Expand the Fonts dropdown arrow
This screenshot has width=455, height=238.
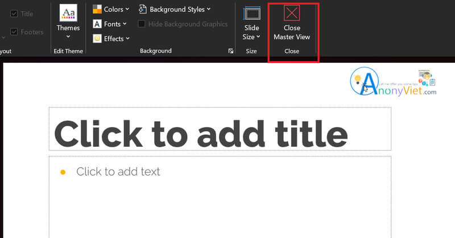click(125, 24)
